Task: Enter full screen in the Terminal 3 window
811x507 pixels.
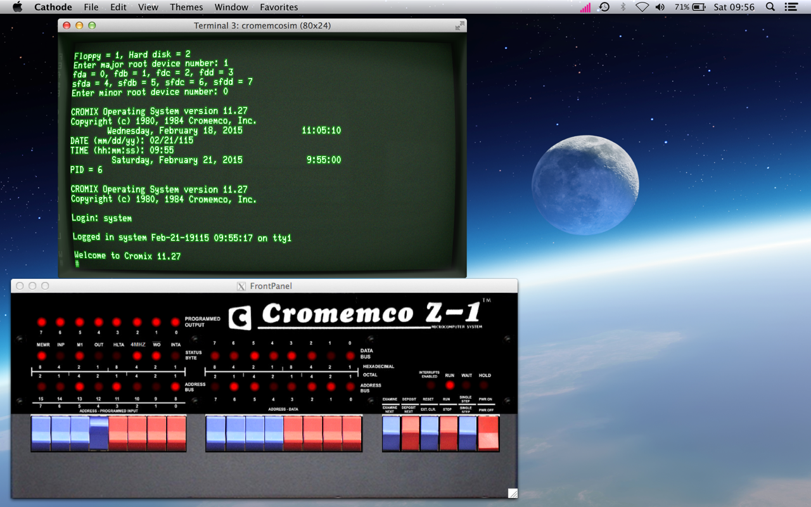Action: (x=459, y=25)
